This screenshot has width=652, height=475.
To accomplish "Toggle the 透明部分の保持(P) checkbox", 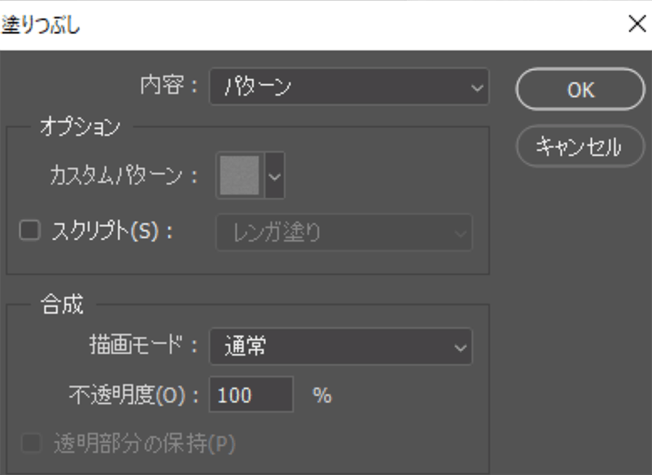I will (30, 443).
